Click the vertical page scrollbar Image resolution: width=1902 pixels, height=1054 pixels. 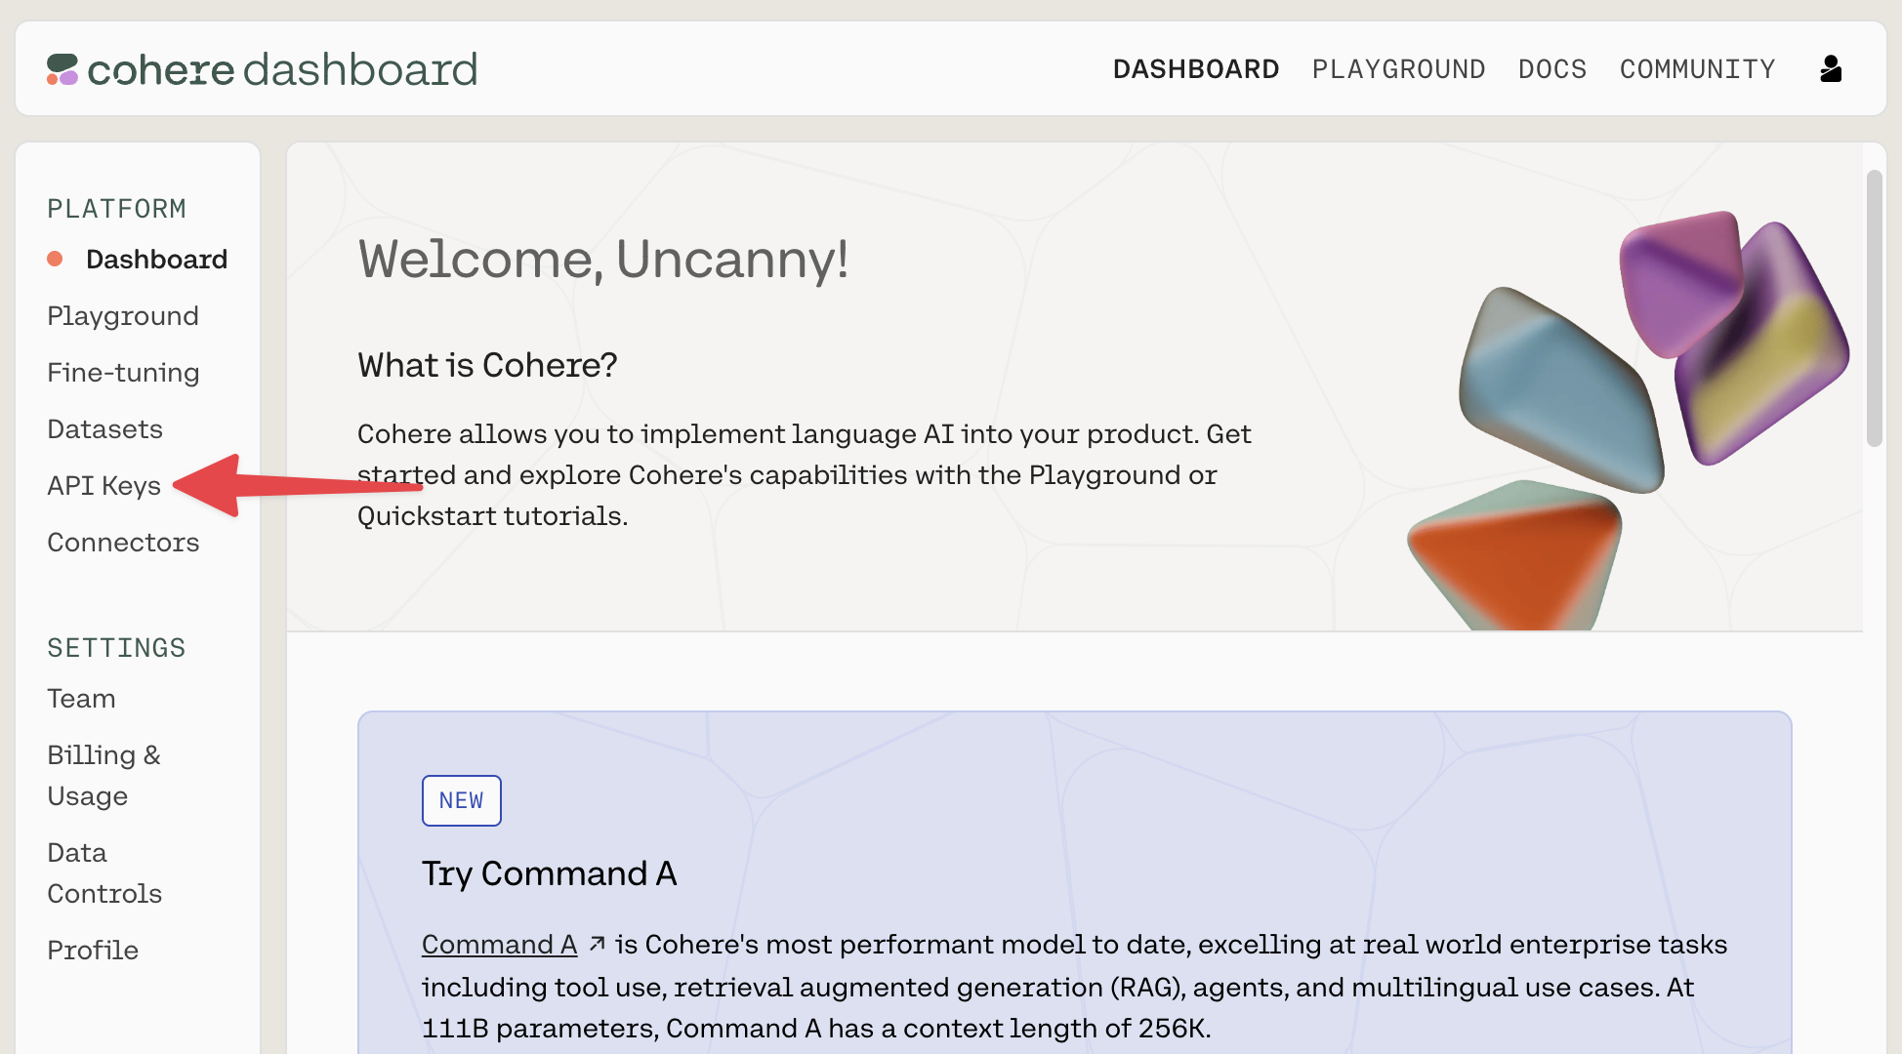tap(1874, 308)
